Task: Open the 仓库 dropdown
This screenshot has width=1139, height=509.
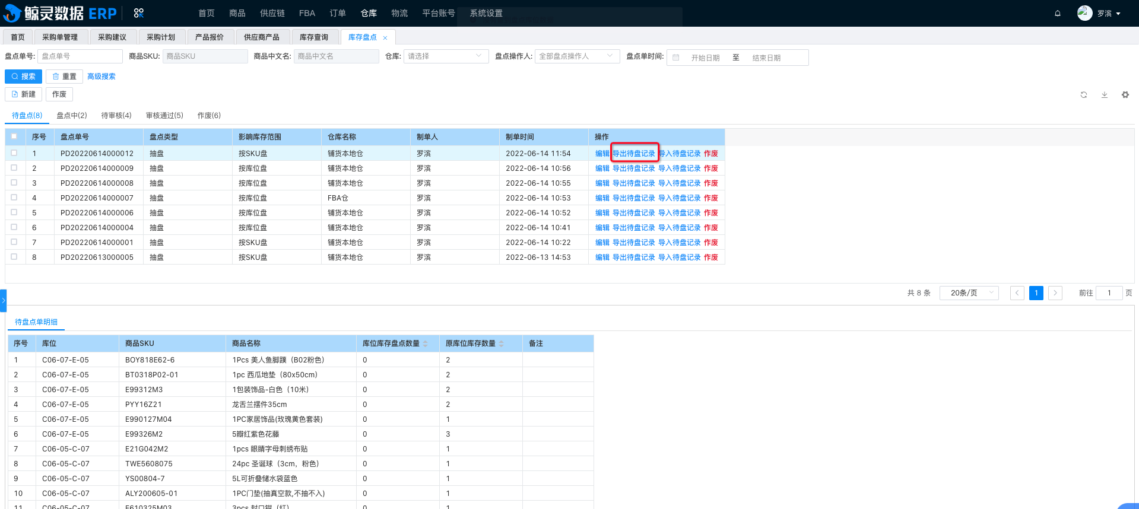Action: (446, 56)
